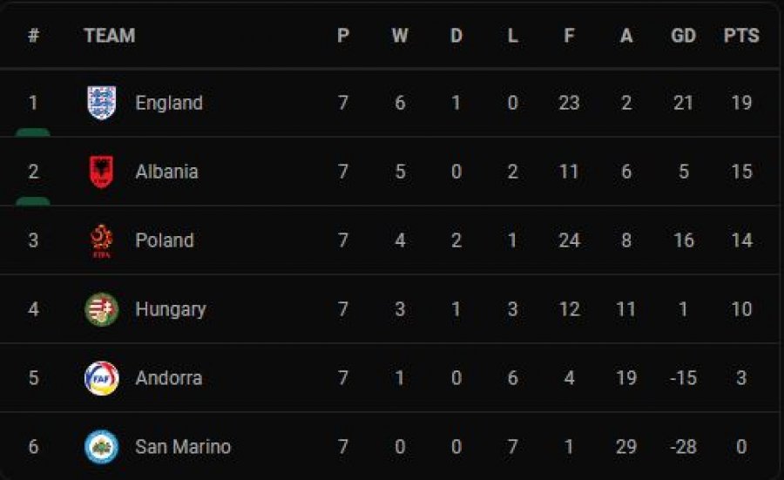
Task: Click the Albania team crest
Action: (102, 172)
